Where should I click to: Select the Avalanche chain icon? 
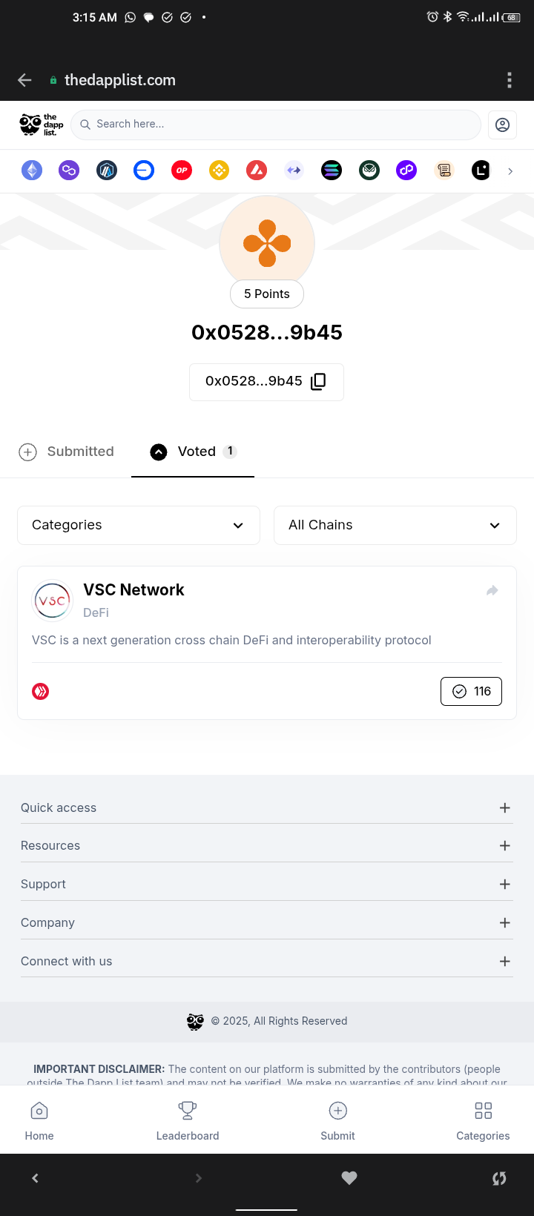[x=257, y=171]
